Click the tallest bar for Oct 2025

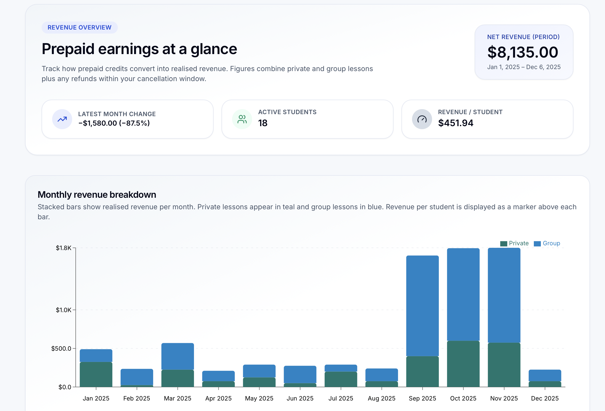463,312
